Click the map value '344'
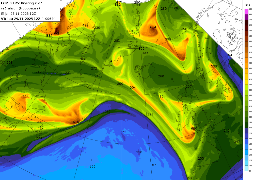Viewport: 254px width, 180px height. 74,35
